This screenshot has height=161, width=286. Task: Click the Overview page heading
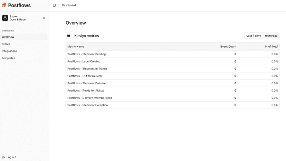point(76,23)
